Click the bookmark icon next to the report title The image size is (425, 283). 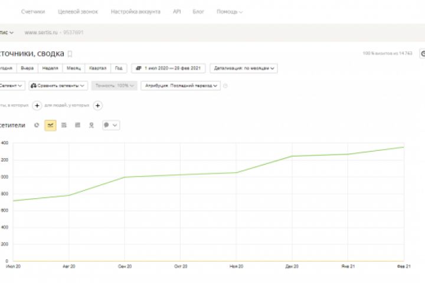point(70,54)
